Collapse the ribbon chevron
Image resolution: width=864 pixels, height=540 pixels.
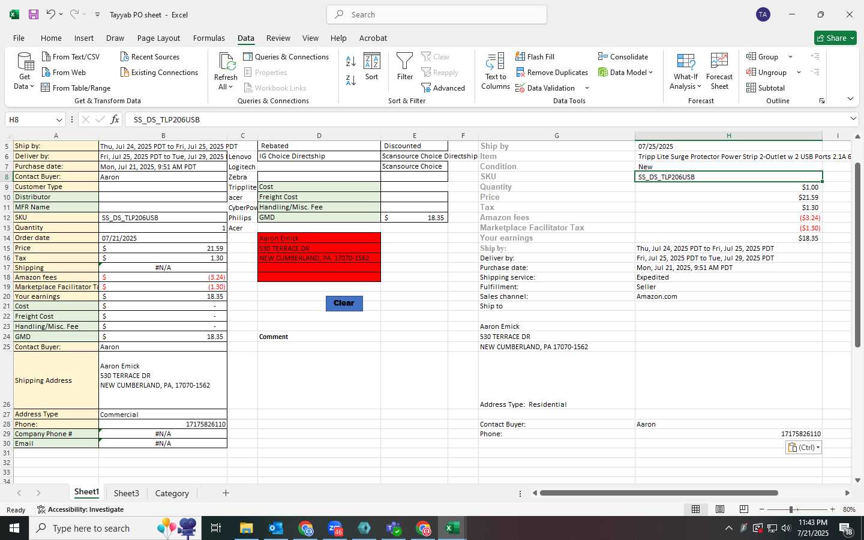coord(850,99)
